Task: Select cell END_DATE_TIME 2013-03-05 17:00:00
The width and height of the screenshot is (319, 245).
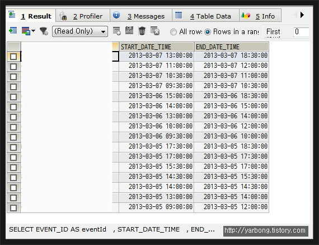Action: [x=232, y=167]
